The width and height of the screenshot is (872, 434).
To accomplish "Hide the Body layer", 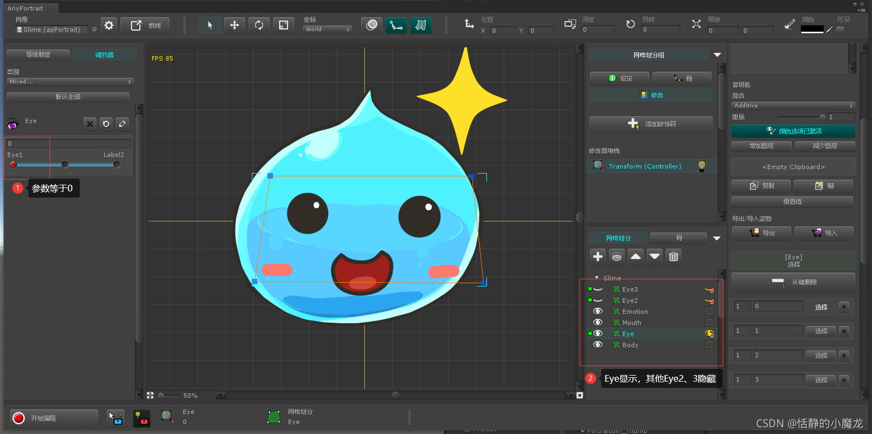I will (x=598, y=345).
